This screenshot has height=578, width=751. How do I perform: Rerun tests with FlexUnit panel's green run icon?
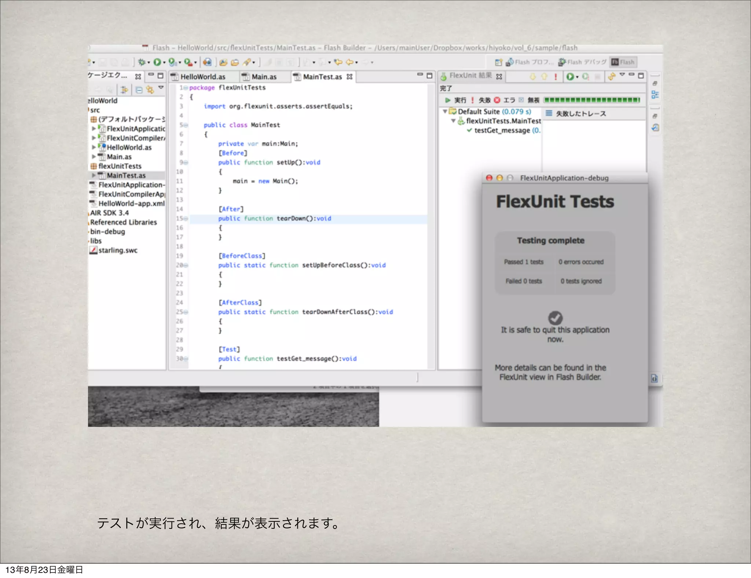pyautogui.click(x=569, y=77)
